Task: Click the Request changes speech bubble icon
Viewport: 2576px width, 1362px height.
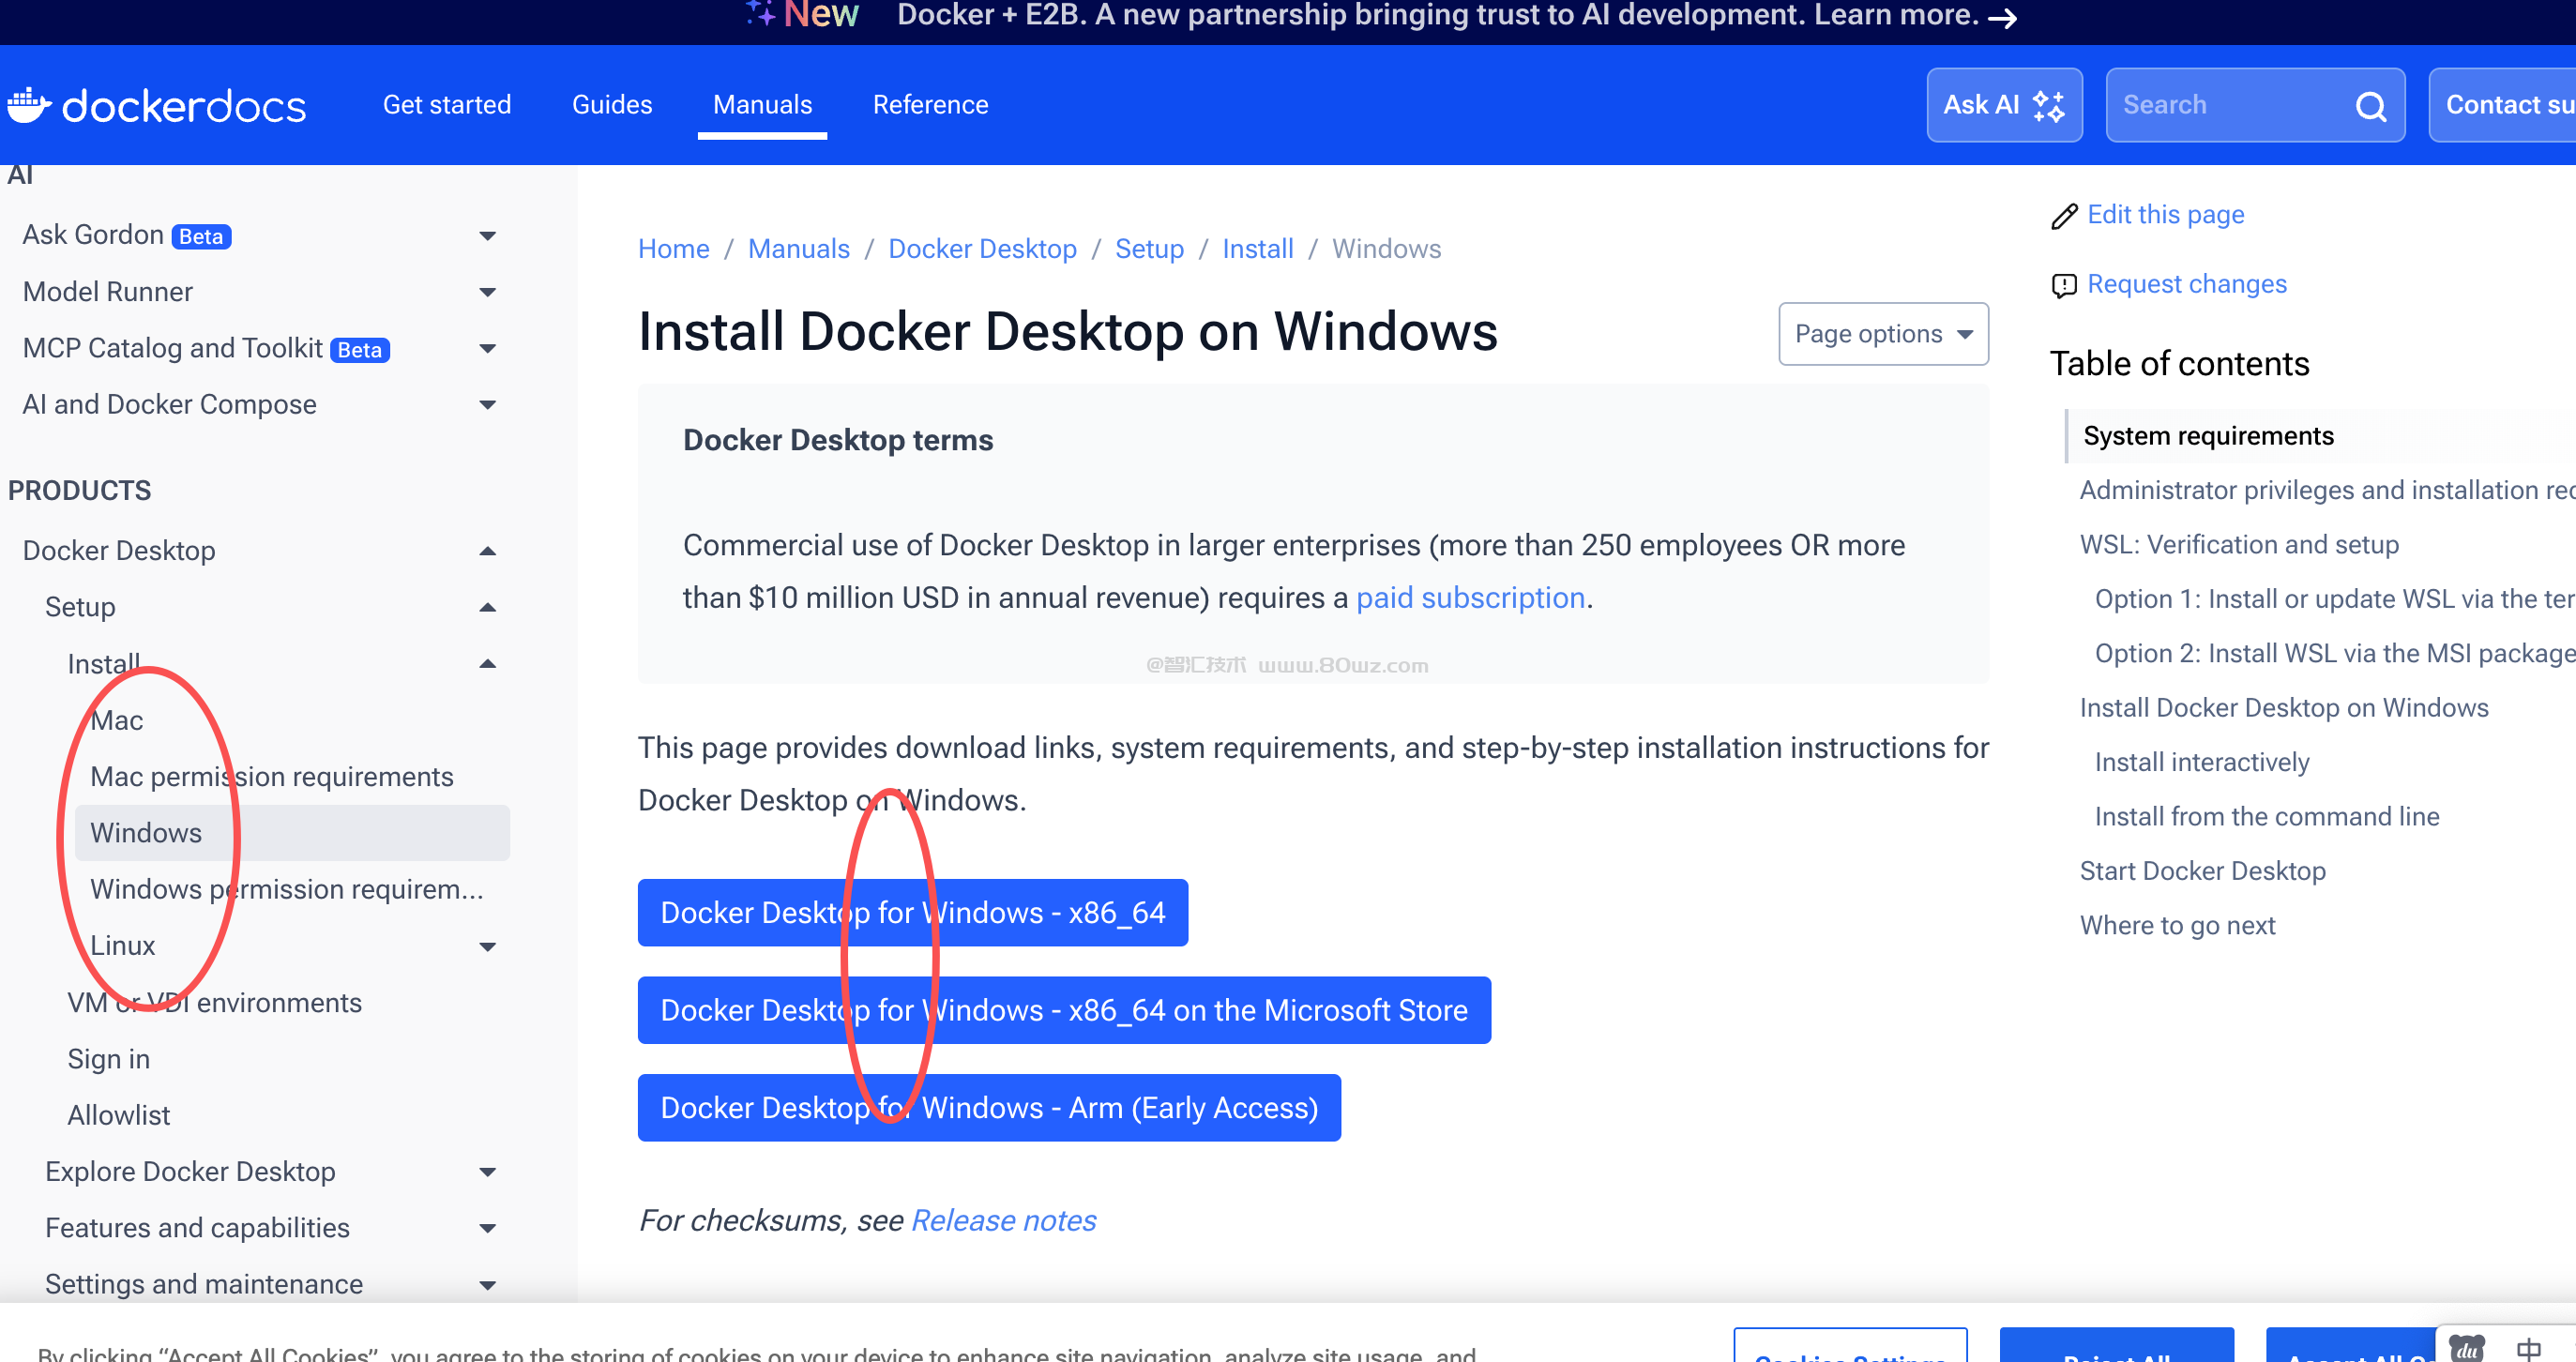Action: (2063, 286)
